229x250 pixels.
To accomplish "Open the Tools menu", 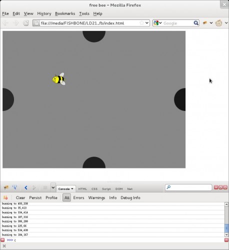I will 84,13.
